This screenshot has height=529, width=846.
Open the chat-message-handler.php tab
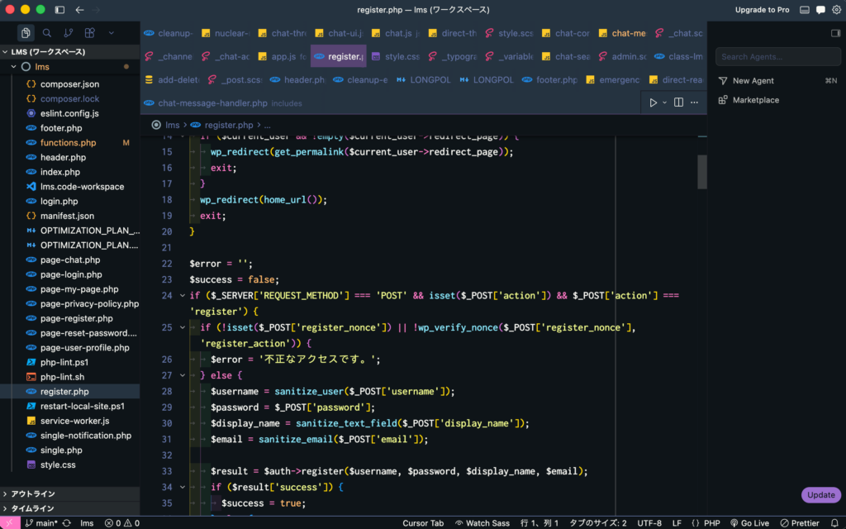pyautogui.click(x=223, y=102)
